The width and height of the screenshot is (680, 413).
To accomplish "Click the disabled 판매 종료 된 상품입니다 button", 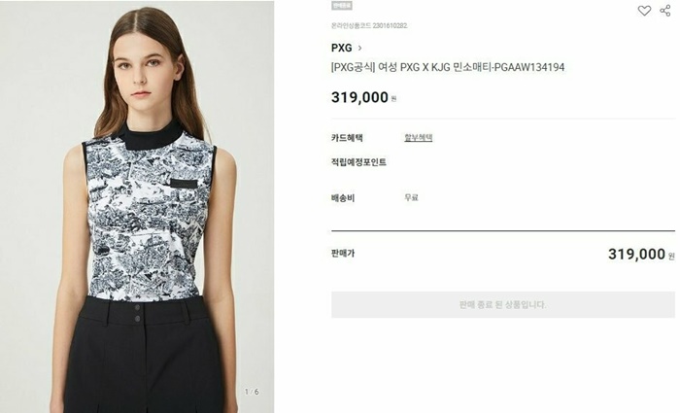I will pos(502,304).
